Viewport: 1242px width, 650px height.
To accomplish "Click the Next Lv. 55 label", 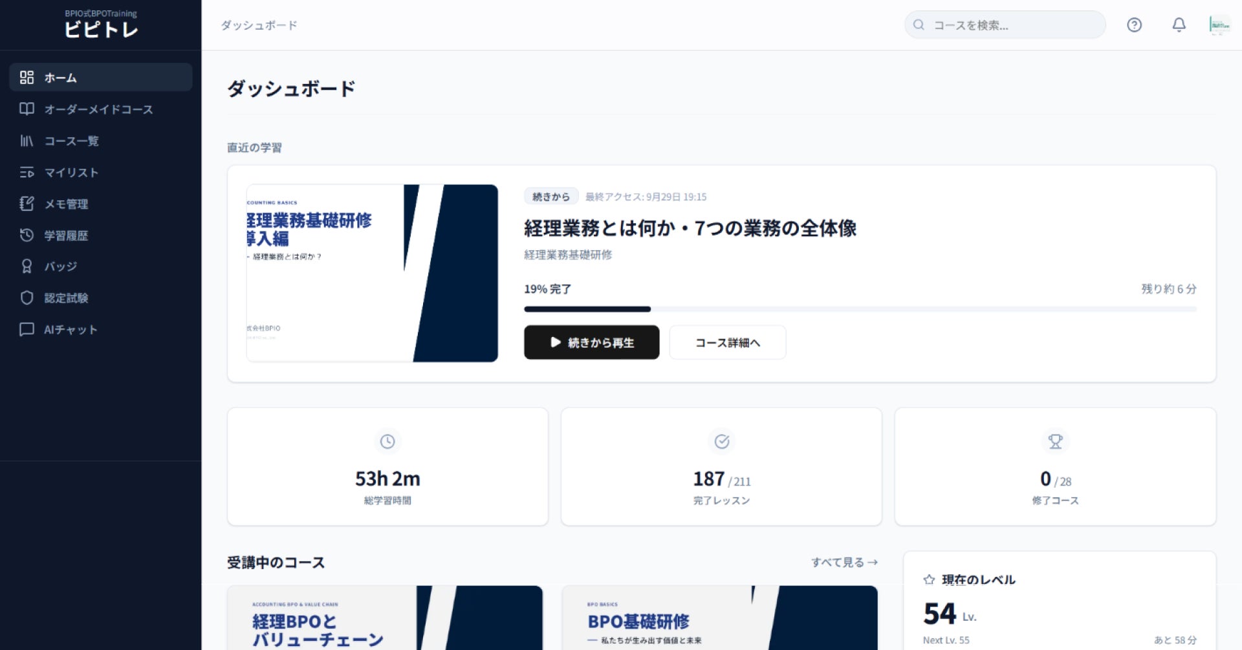I will click(946, 640).
